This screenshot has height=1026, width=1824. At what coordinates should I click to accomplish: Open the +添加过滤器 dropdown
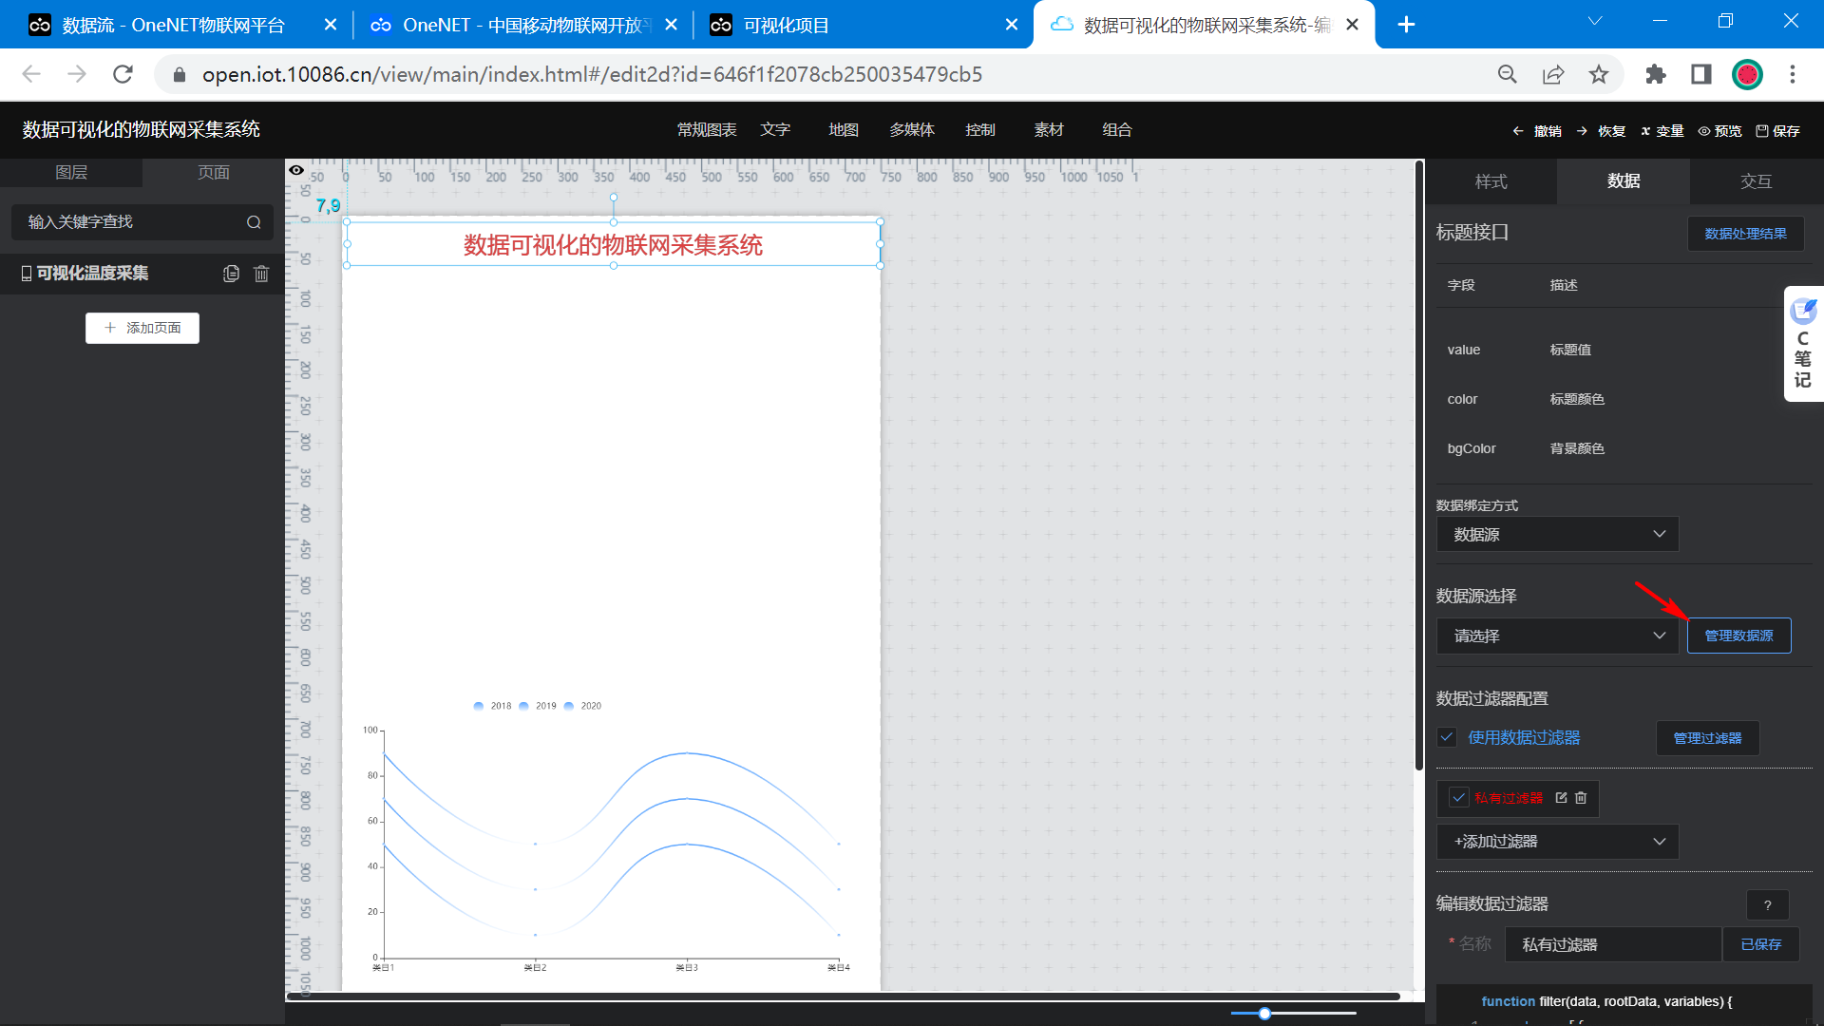(x=1557, y=842)
